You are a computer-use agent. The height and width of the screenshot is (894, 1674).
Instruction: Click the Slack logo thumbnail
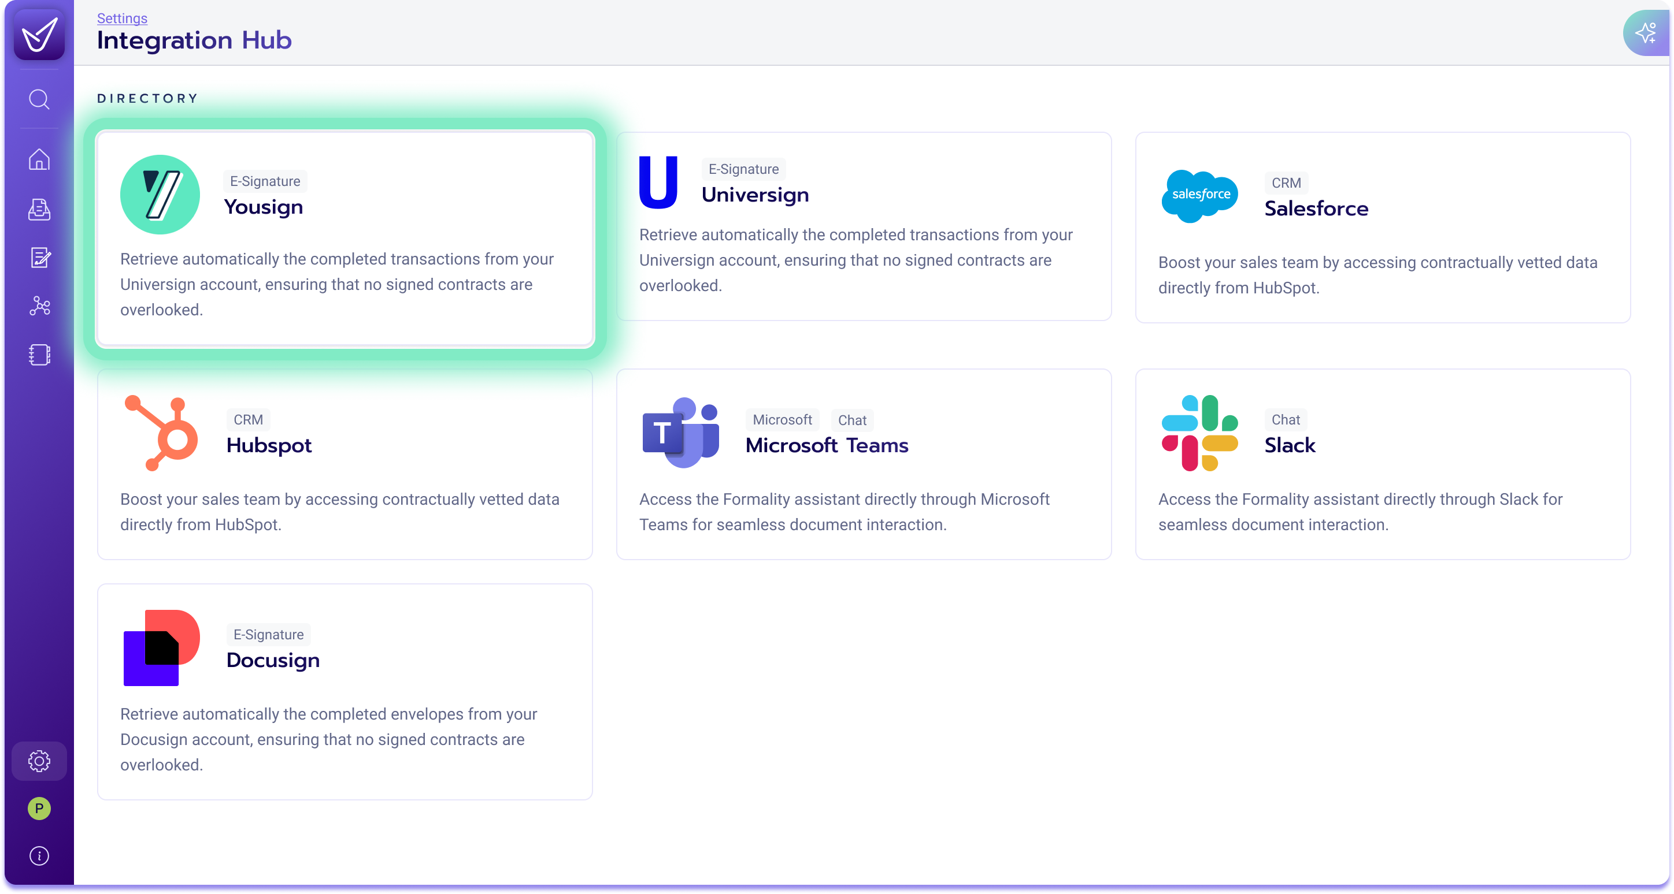click(x=1199, y=433)
